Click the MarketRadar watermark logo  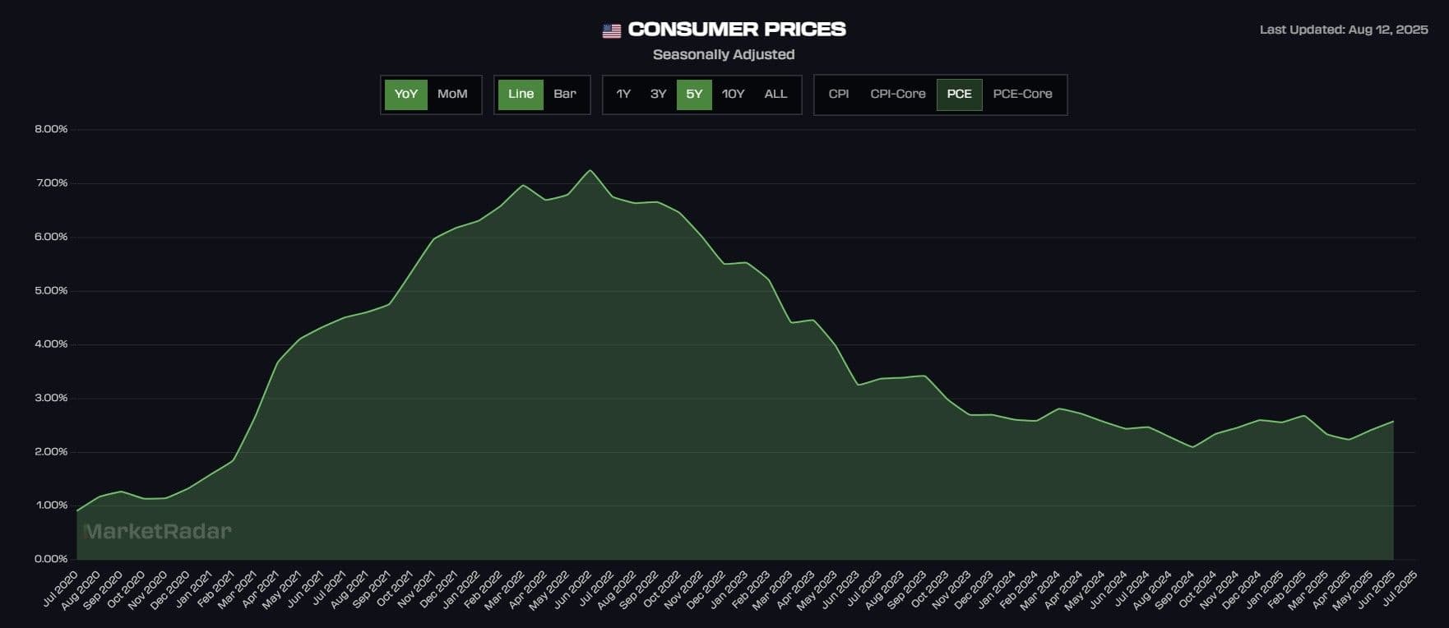point(156,532)
